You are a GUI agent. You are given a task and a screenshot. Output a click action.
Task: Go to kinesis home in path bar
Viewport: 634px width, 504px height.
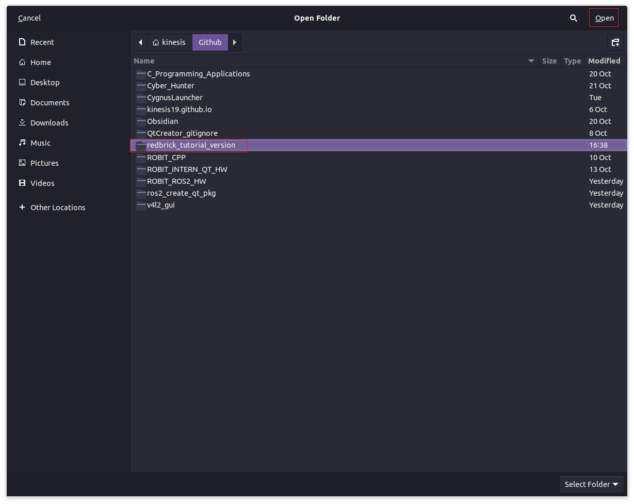tap(169, 42)
